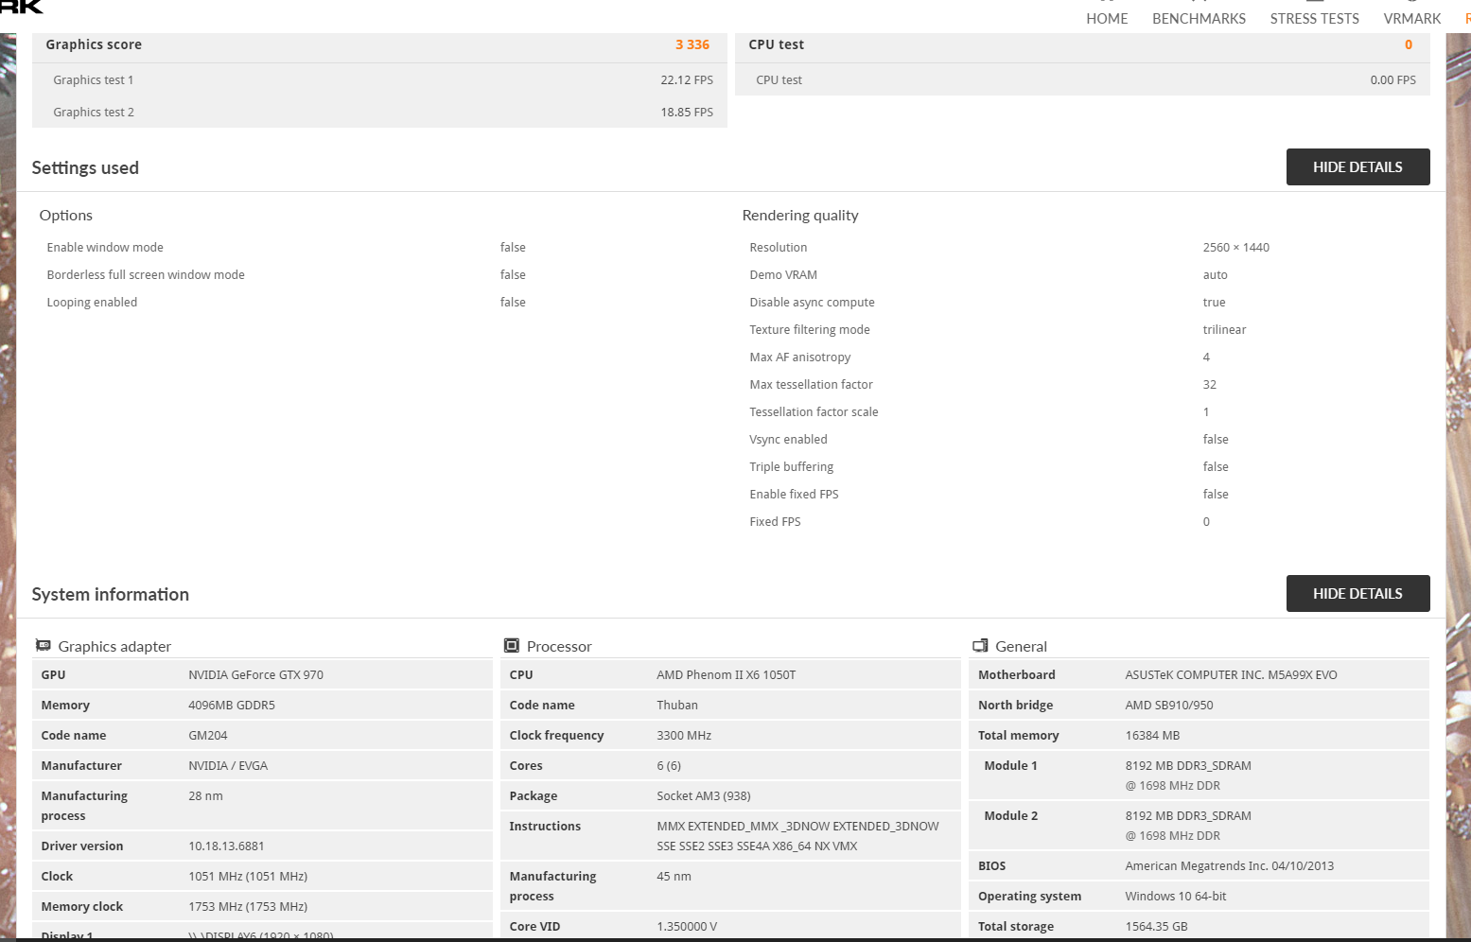Select driver version 10.18.13.6881
1471x942 pixels.
[226, 846]
